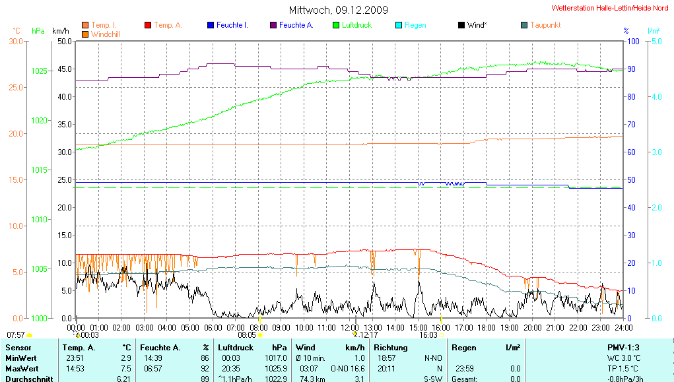Click the cyan Regen legend square
This screenshot has height=382, width=674.
[x=399, y=25]
